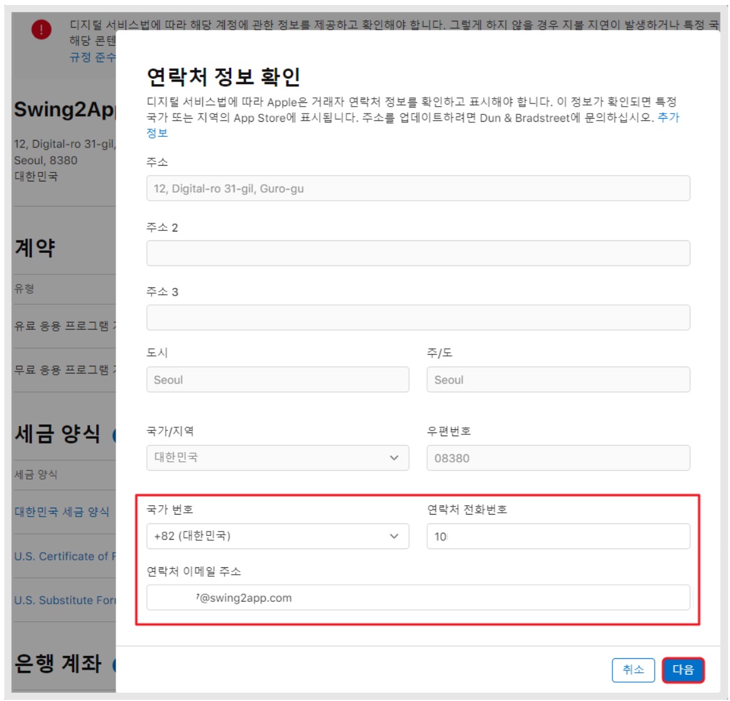This screenshot has width=730, height=701.
Task: Click the 연락처 이메일 주소 input field
Action: coord(418,597)
